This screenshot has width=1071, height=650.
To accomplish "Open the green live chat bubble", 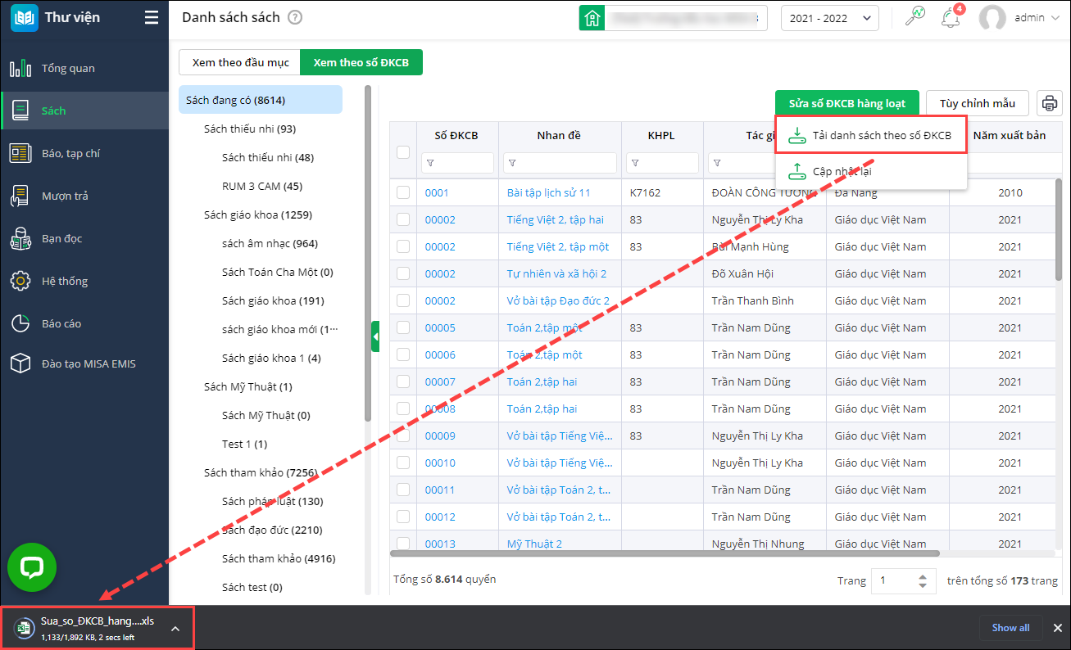I will 32,566.
